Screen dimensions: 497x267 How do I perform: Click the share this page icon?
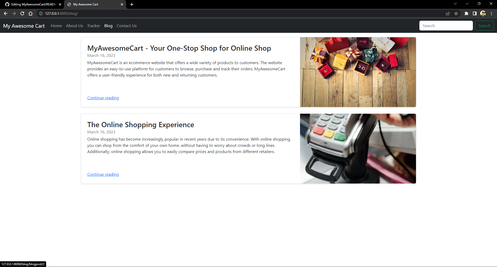click(448, 13)
